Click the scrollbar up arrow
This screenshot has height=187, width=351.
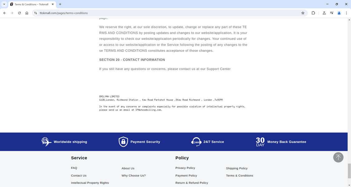[x=349, y=20]
